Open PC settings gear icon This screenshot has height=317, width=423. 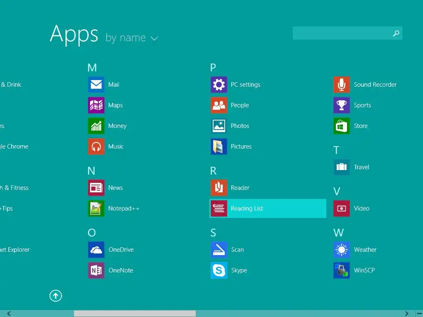[219, 84]
